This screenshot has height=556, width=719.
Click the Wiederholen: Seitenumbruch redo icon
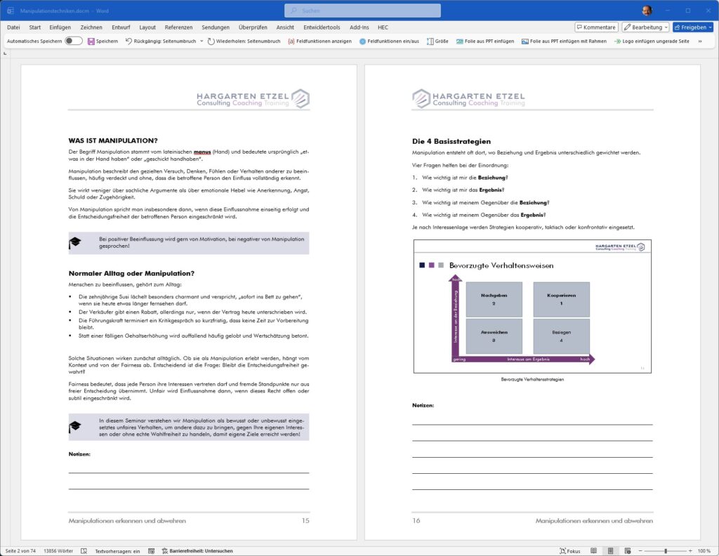pos(211,41)
